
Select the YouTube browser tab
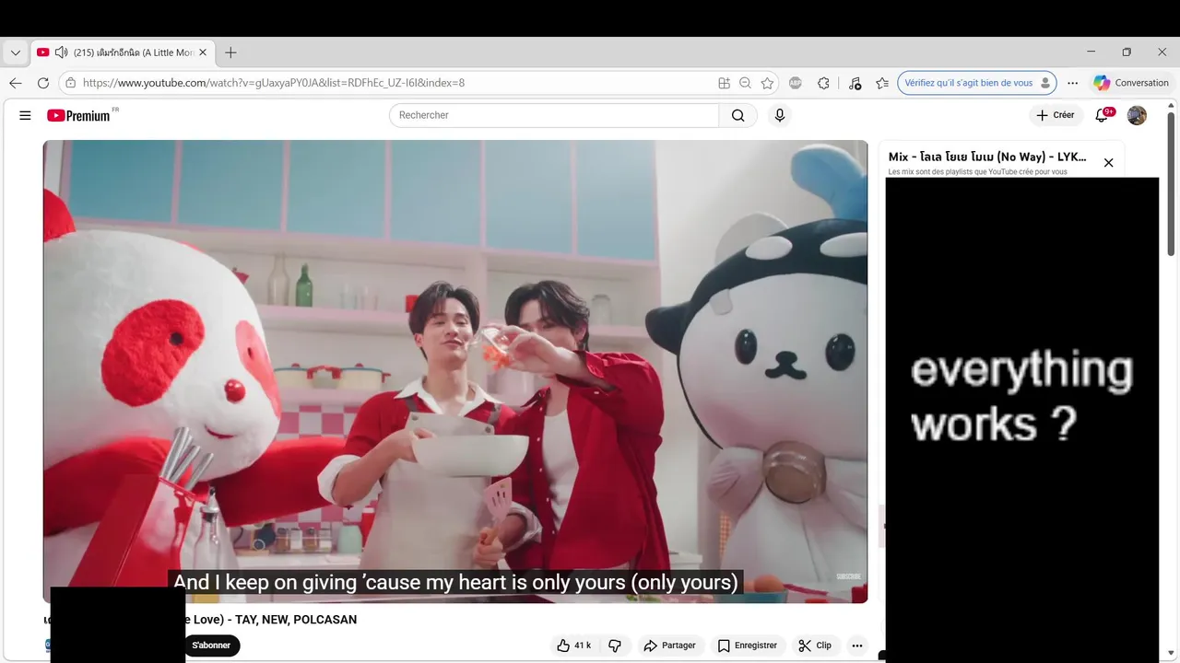pos(122,52)
